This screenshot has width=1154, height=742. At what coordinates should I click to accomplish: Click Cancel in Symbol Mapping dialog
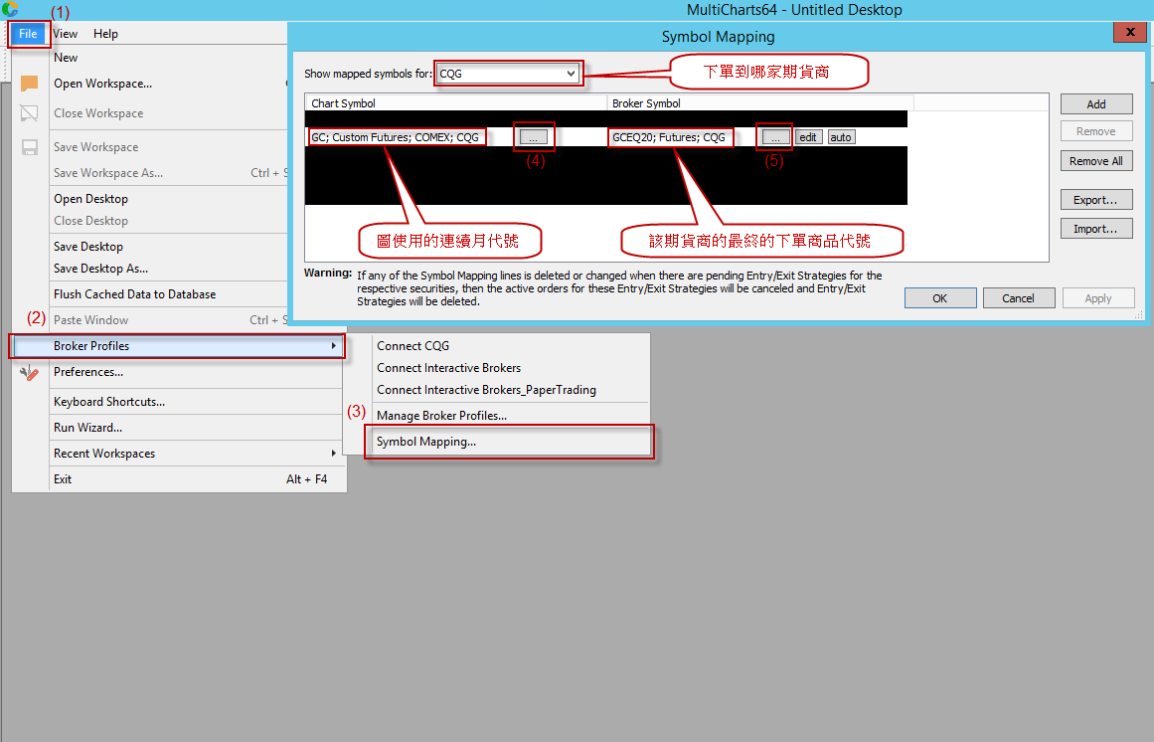click(x=1019, y=298)
